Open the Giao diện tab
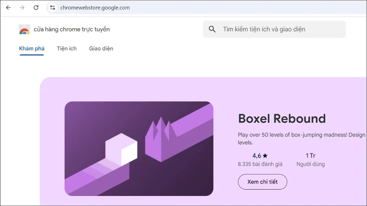Image resolution: width=367 pixels, height=206 pixels. point(101,48)
